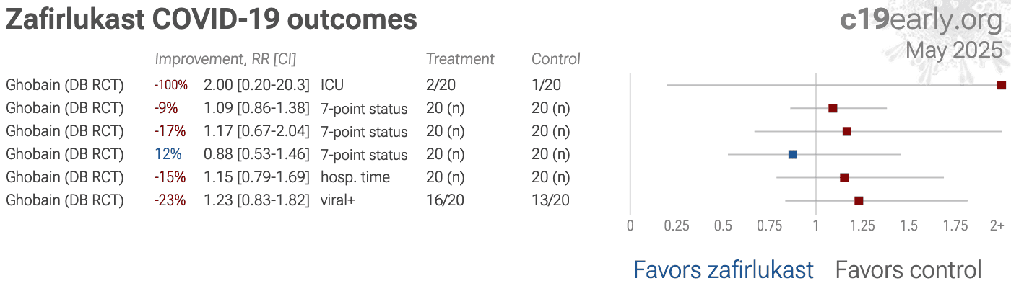Click the May 2025 date label
This screenshot has height=286, width=1011.
(954, 50)
